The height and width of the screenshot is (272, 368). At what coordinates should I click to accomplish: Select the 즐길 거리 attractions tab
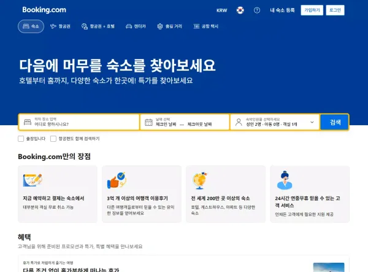coord(170,26)
